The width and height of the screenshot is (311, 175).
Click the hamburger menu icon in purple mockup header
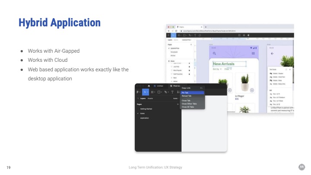click(x=253, y=53)
